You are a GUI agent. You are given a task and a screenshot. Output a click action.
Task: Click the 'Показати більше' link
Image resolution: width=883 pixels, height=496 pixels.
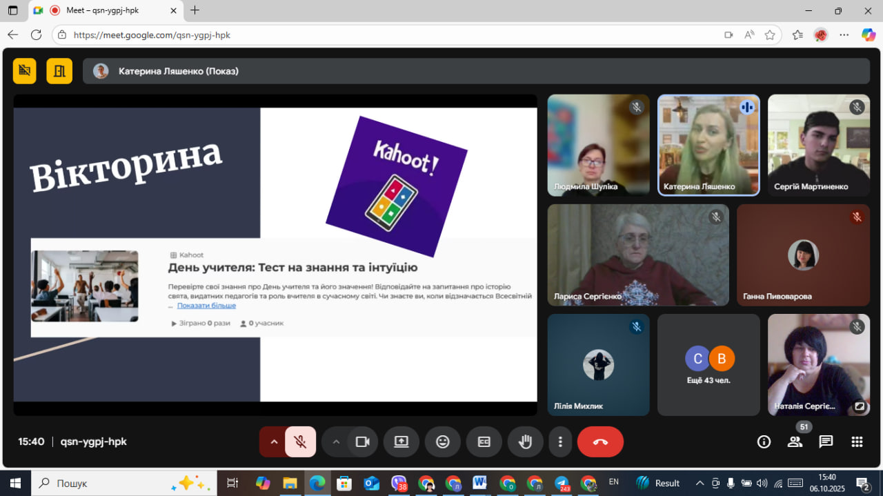point(206,306)
